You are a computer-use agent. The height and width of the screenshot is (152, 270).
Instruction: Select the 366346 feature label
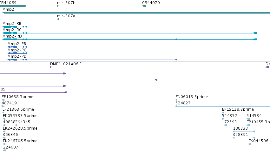10,135
